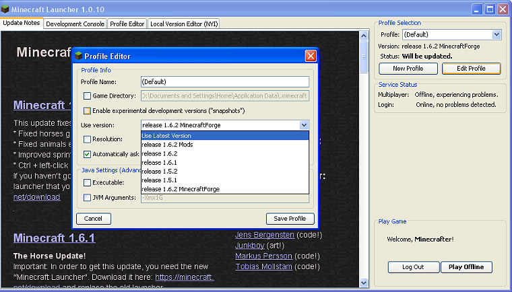Enable the JVM Arguments checkbox
This screenshot has width=512, height=292.
(x=87, y=198)
